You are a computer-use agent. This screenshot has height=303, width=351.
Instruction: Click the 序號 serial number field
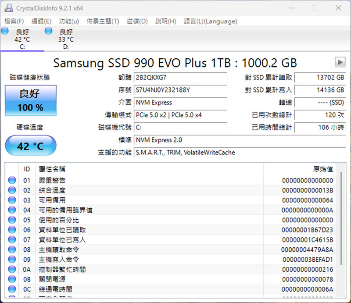pyautogui.click(x=180, y=90)
